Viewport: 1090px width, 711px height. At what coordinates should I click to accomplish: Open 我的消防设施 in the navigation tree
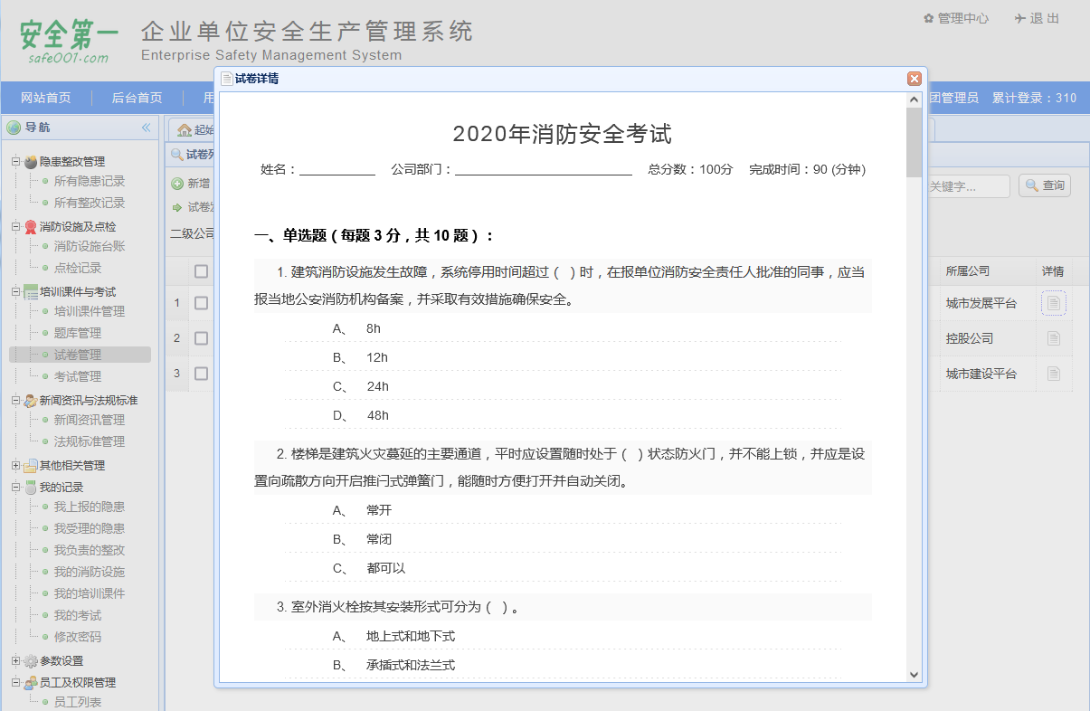[x=90, y=572]
